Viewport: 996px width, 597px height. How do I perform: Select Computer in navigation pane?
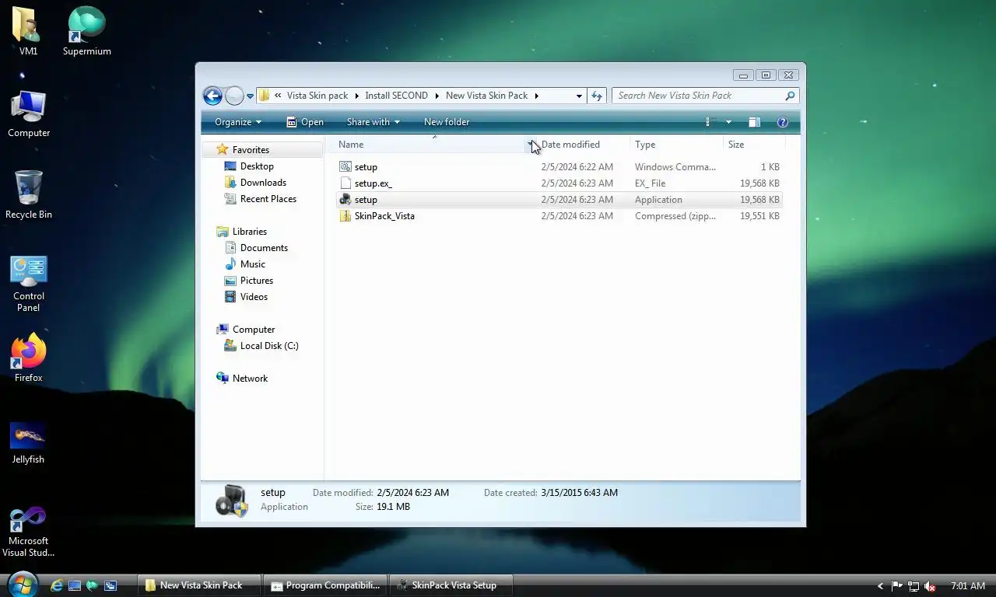click(254, 330)
